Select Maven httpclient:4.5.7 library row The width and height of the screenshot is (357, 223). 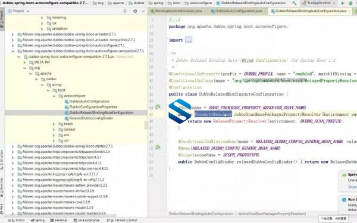click(x=61, y=158)
